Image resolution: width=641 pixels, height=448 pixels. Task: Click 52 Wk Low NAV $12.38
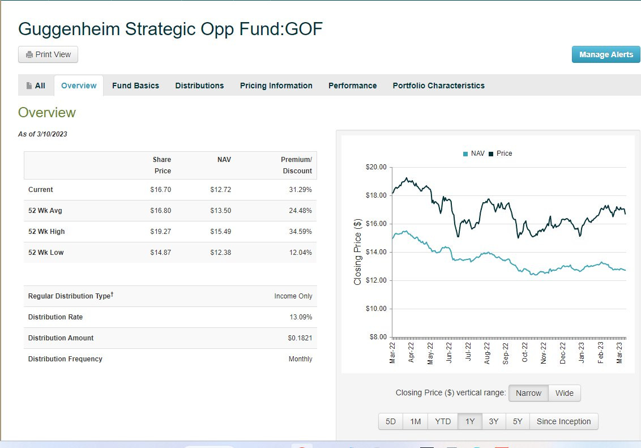[x=221, y=252]
